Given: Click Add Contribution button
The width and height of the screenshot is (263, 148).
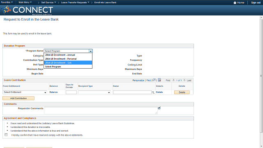Looking at the screenshot, I should [x=18, y=98].
